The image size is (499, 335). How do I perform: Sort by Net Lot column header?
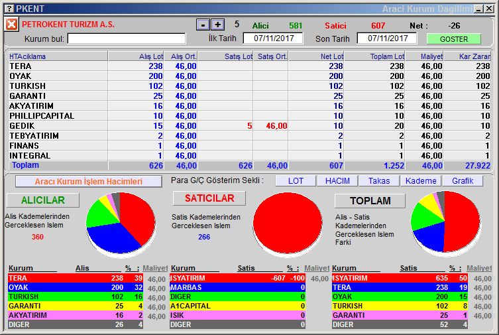click(x=316, y=56)
